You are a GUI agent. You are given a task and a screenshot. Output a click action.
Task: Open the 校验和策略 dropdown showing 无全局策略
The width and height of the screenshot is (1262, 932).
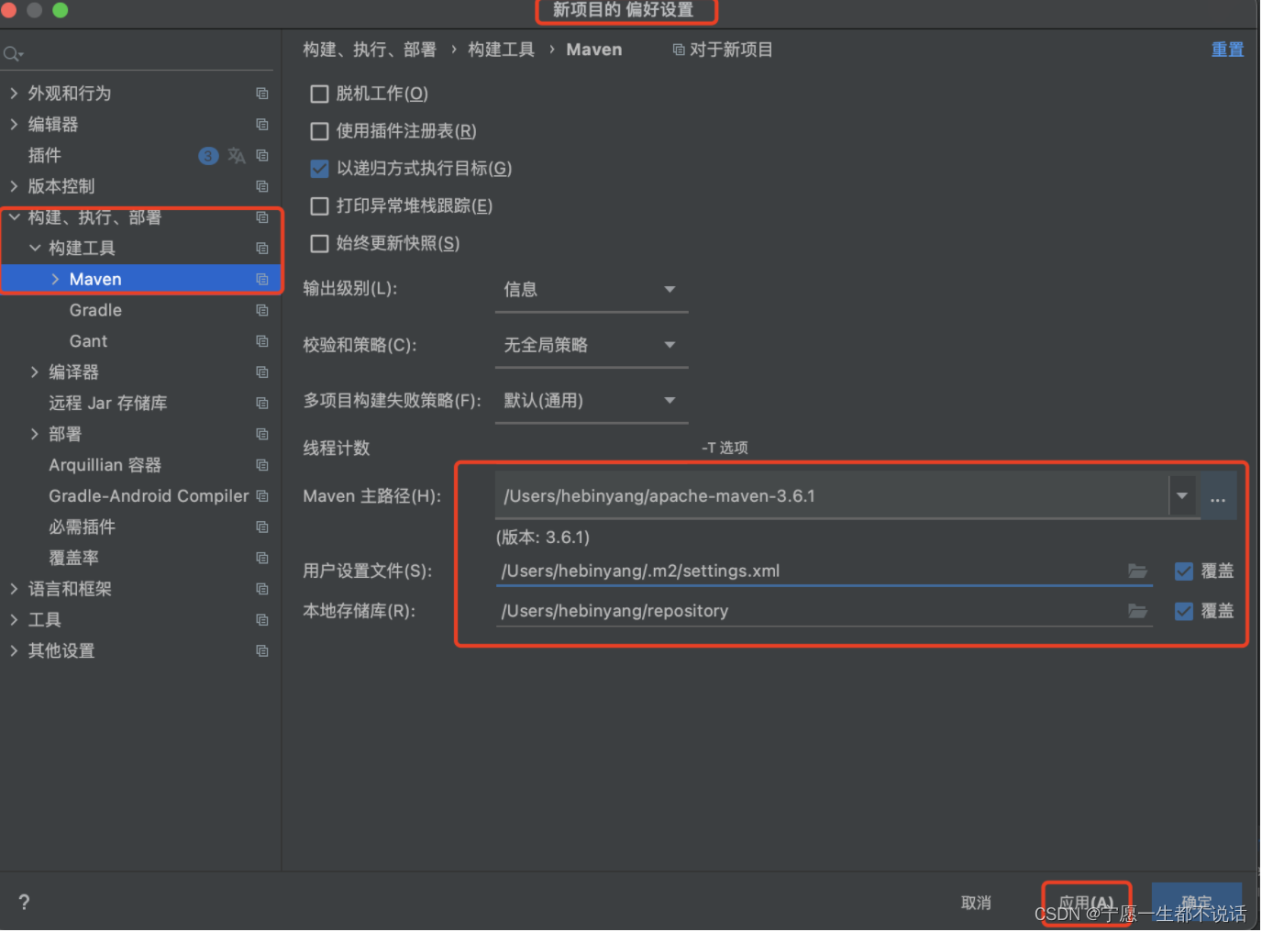coord(592,346)
